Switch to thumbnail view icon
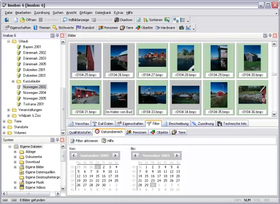The height and width of the screenshot is (204, 280). pyautogui.click(x=176, y=20)
